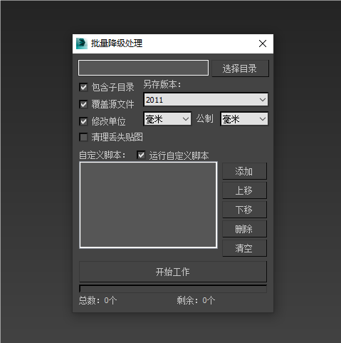The width and height of the screenshot is (341, 343).
Task: Expand the 毫米 dropdown right of 公制
Action: pyautogui.click(x=244, y=119)
